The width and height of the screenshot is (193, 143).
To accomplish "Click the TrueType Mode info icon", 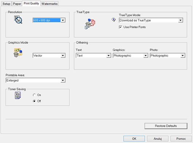I will pos(114,20).
